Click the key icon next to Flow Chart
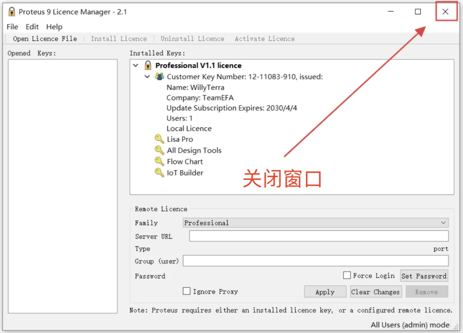Screen dimensions: 463x333 [159, 162]
